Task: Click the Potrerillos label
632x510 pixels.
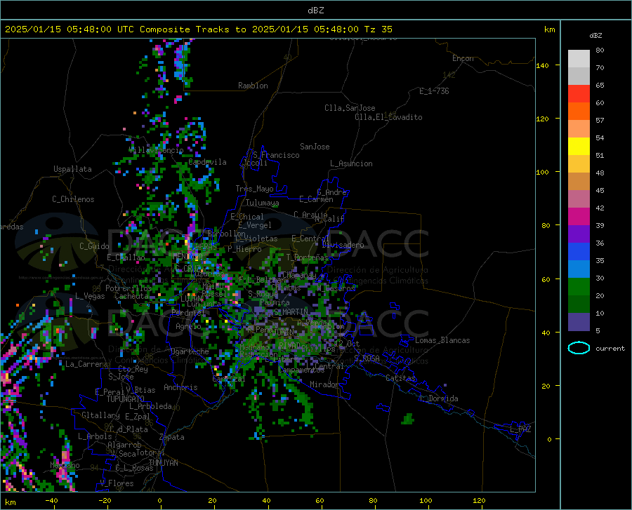Action: click(x=129, y=288)
